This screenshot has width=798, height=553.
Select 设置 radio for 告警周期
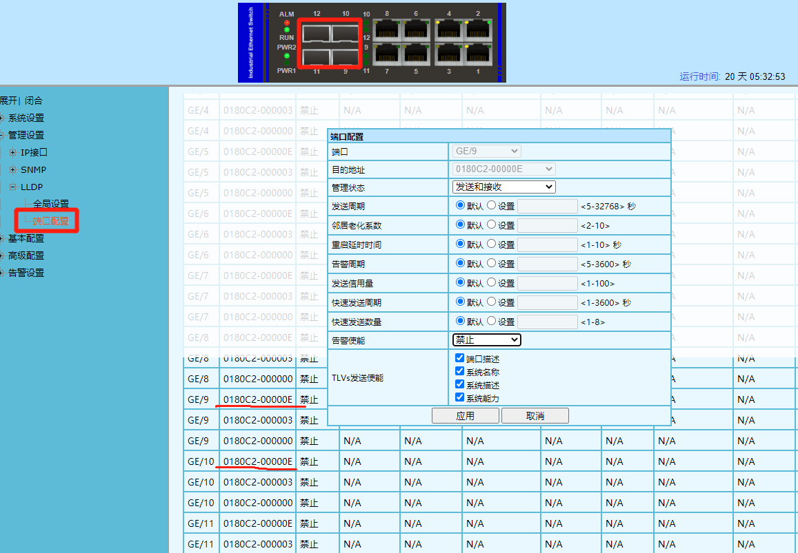pos(492,263)
